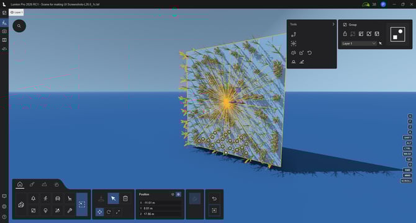Open the Materials paintbrush tab

click(x=32, y=184)
